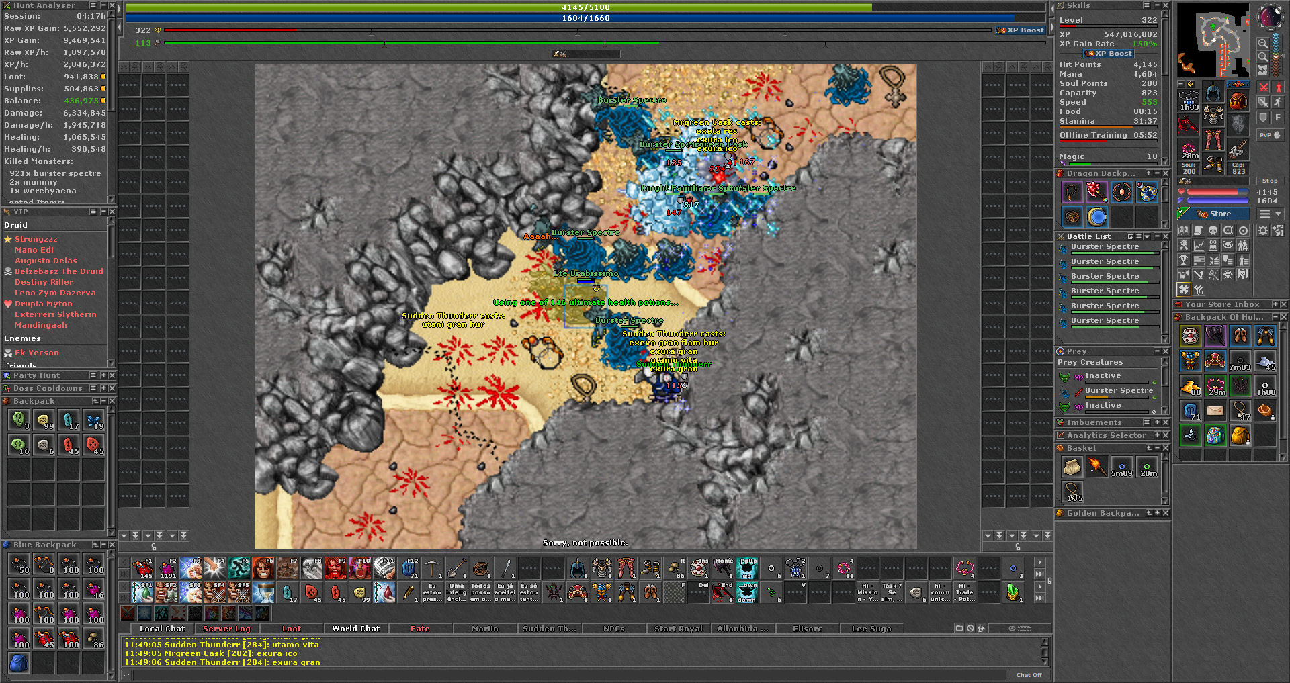This screenshot has height=683, width=1290.
Task: Zoom out the minimap
Action: pyautogui.click(x=1263, y=44)
